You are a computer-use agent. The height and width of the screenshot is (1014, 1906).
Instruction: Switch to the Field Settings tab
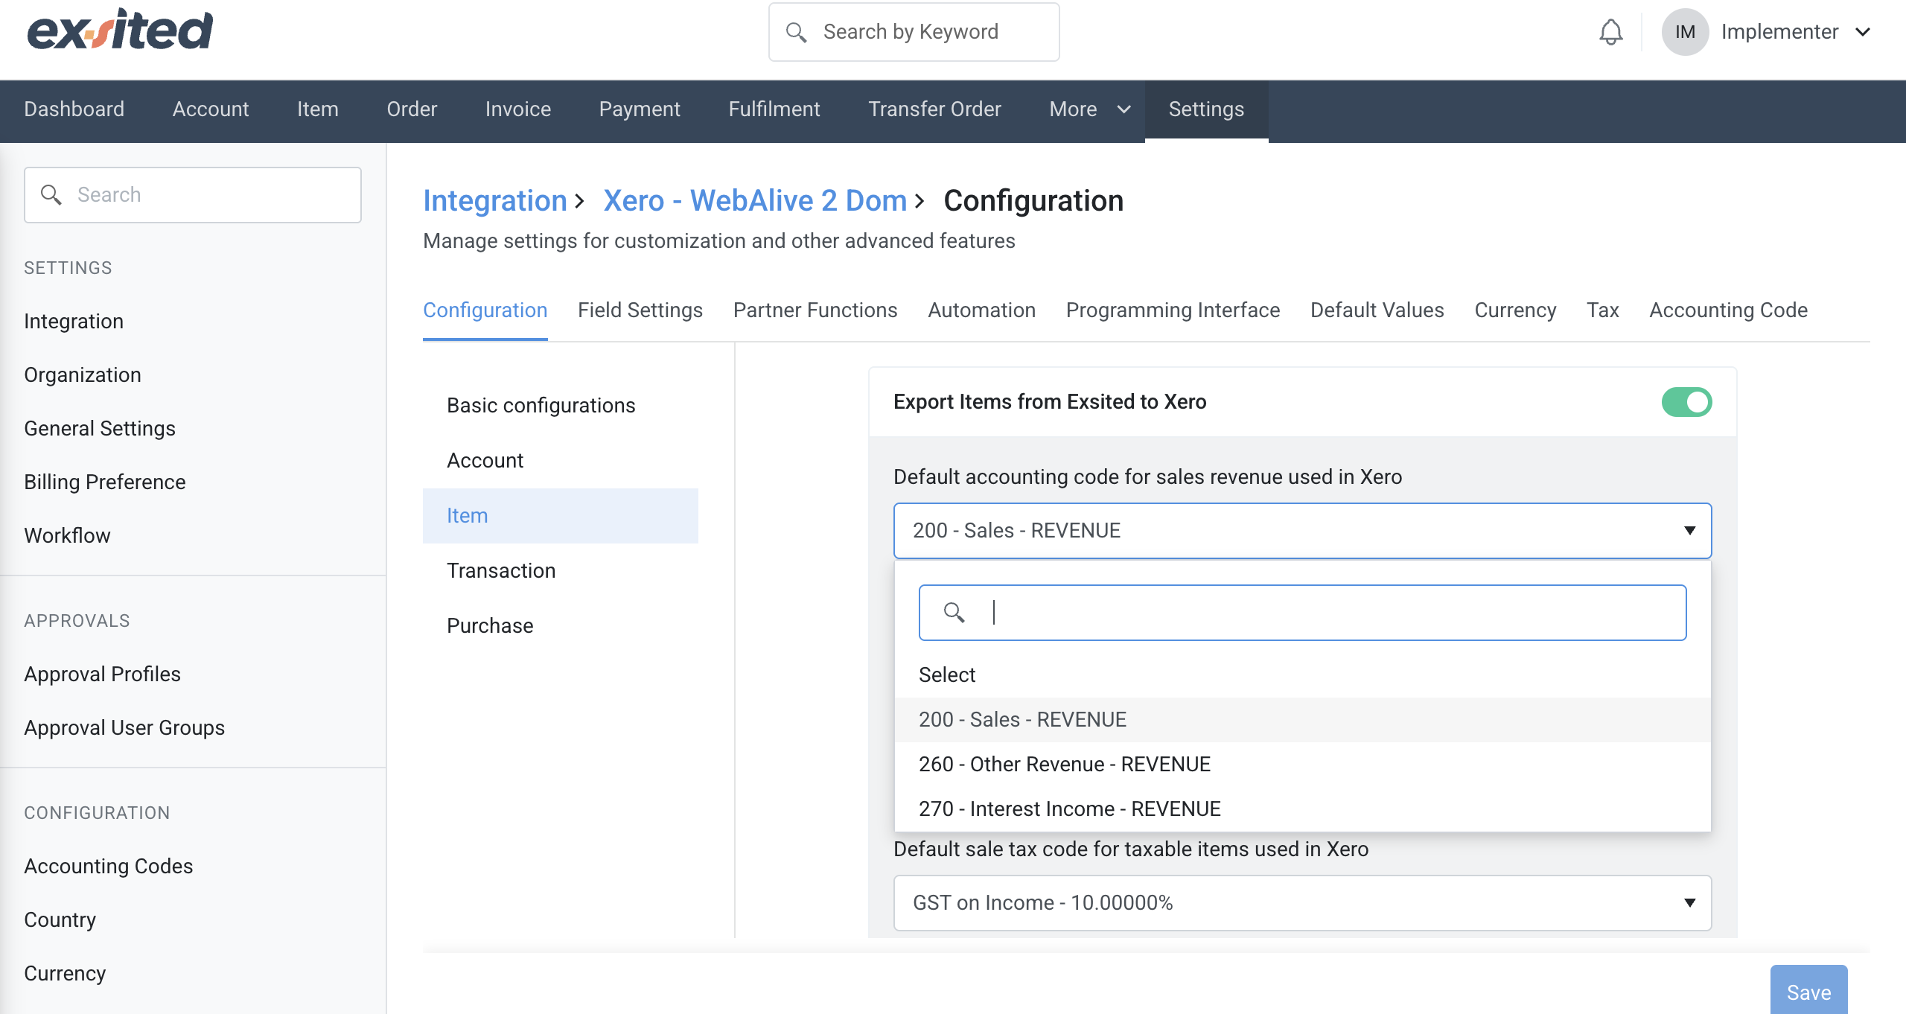pyautogui.click(x=640, y=310)
